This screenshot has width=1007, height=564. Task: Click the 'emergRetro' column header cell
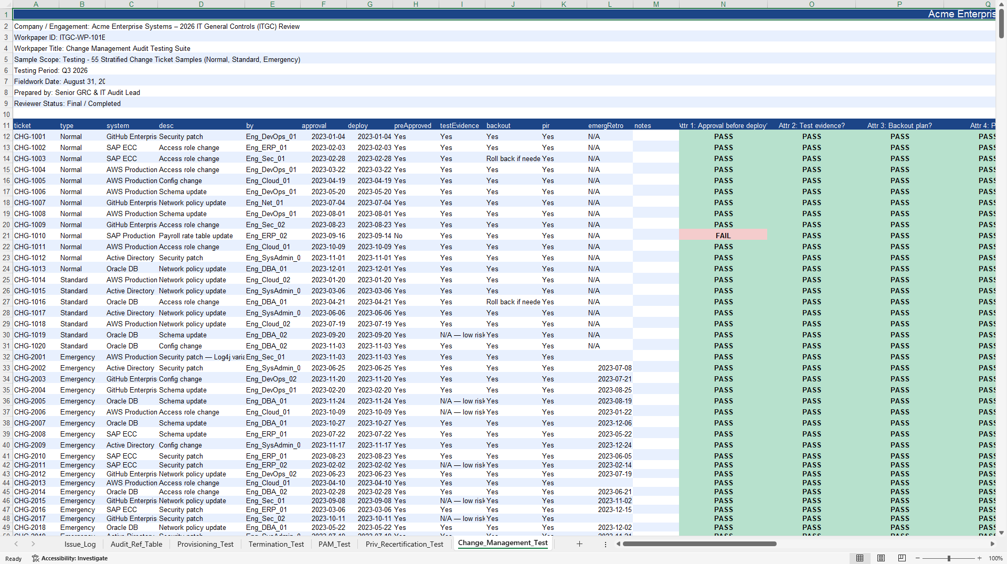[610, 125]
